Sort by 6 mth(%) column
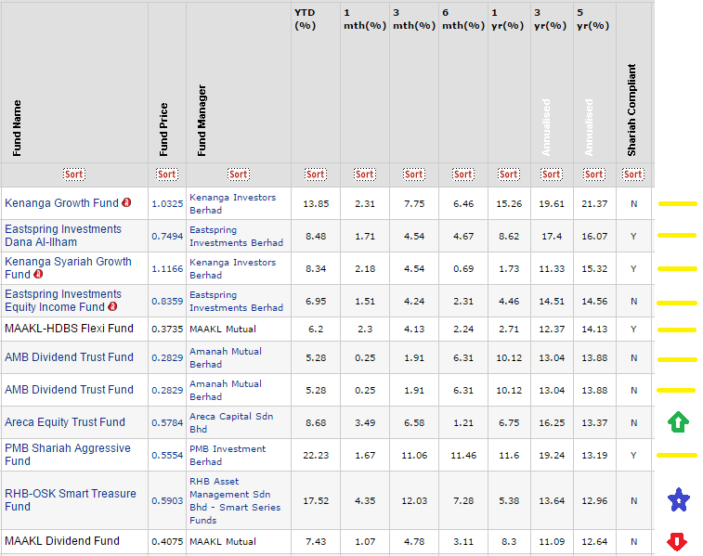 tap(463, 175)
